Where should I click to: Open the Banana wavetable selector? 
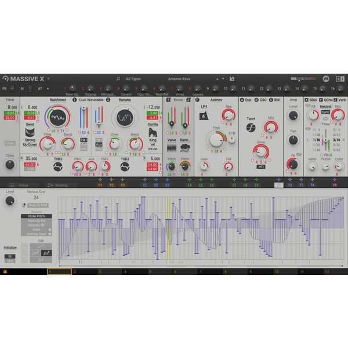[x=125, y=100]
